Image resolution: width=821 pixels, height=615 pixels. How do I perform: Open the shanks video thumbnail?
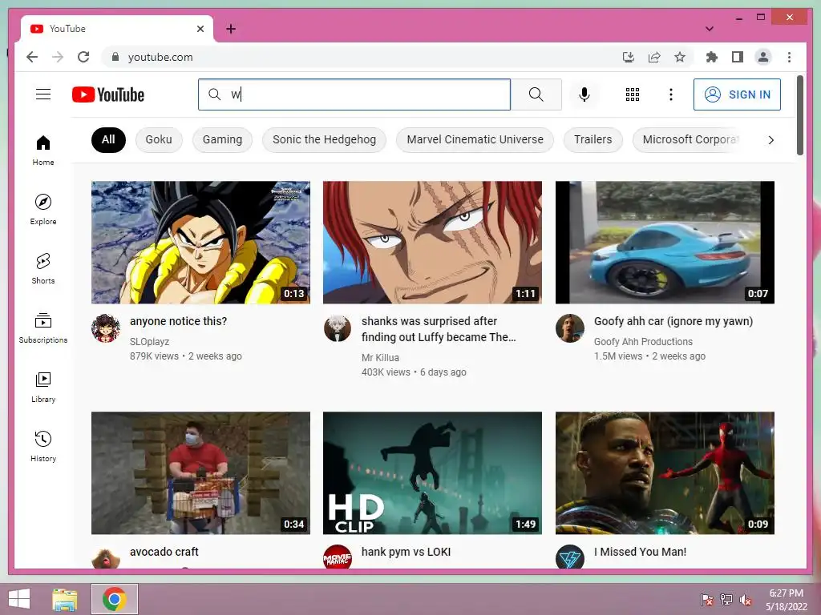[x=432, y=242]
